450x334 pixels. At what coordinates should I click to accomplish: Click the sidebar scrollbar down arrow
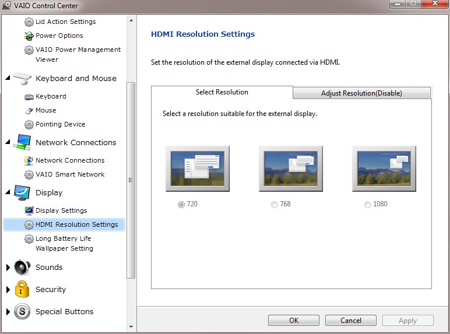coord(131,328)
